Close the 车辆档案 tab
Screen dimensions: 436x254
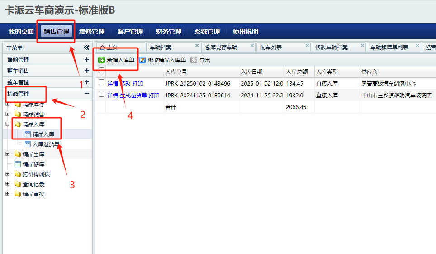pyautogui.click(x=197, y=46)
